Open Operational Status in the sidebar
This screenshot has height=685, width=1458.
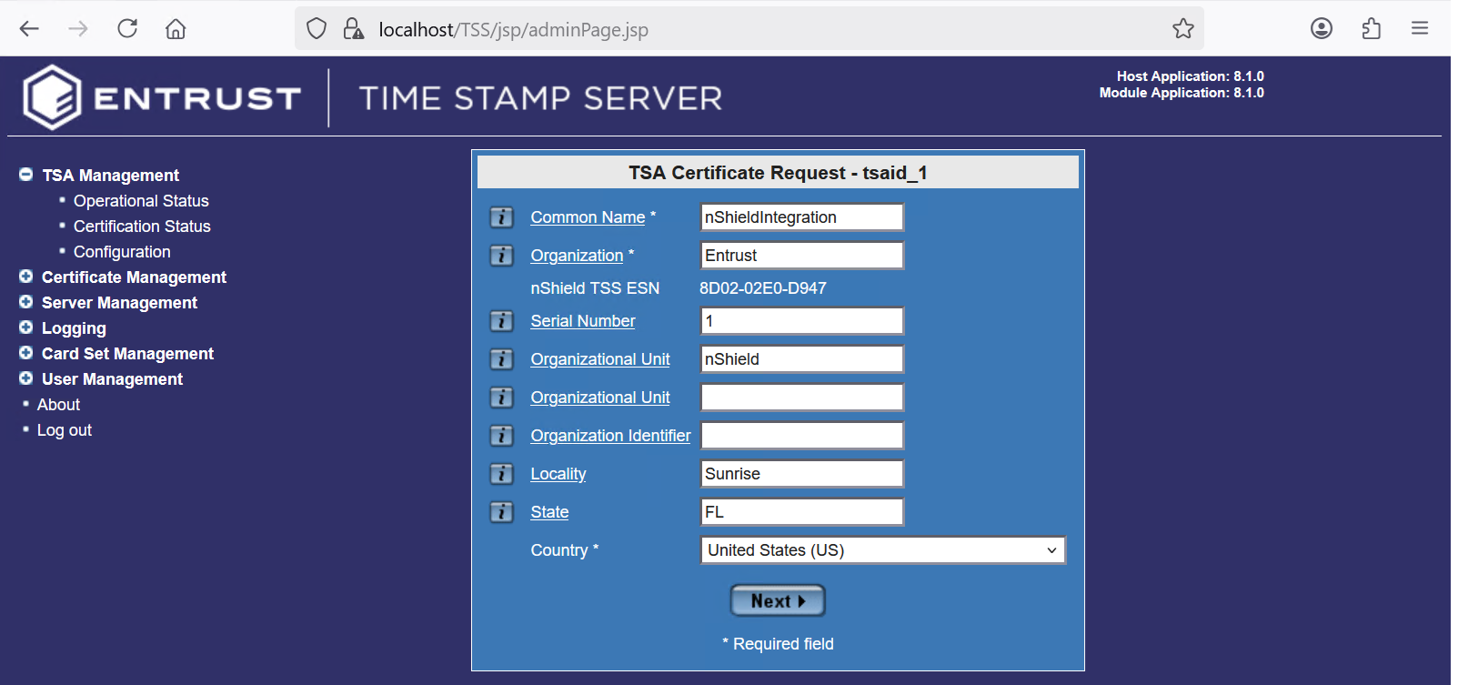point(141,201)
